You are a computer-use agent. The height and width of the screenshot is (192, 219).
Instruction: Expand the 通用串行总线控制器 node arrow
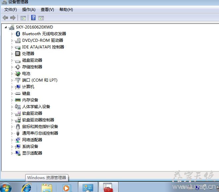point(12,133)
